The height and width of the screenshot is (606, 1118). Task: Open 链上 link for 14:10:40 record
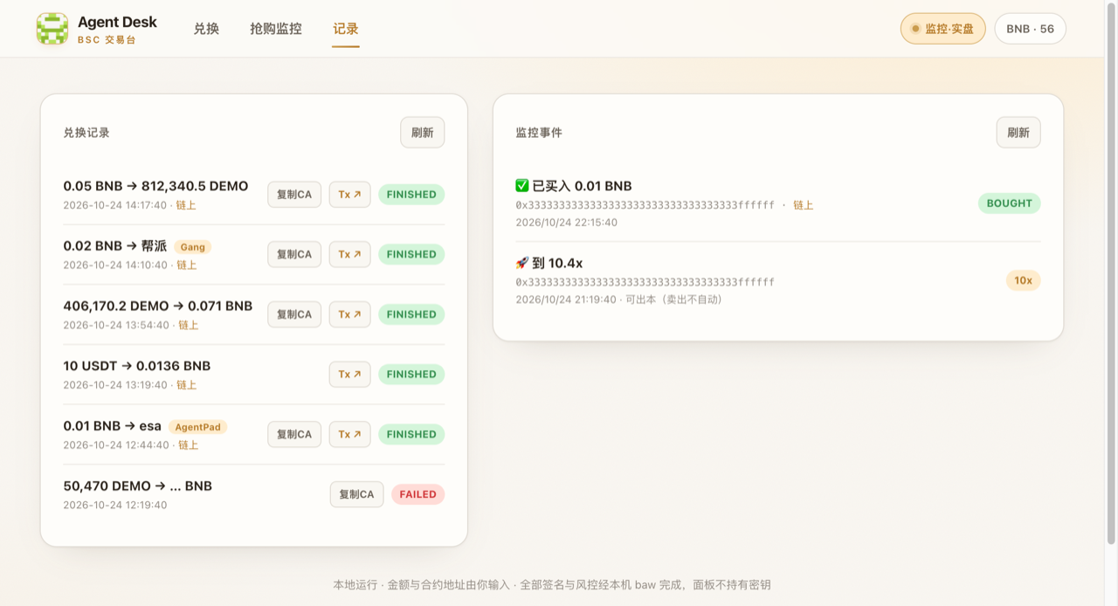click(187, 265)
